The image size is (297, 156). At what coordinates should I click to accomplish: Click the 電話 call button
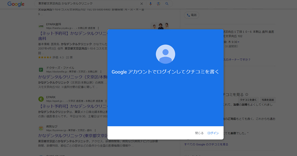(x=192, y=15)
